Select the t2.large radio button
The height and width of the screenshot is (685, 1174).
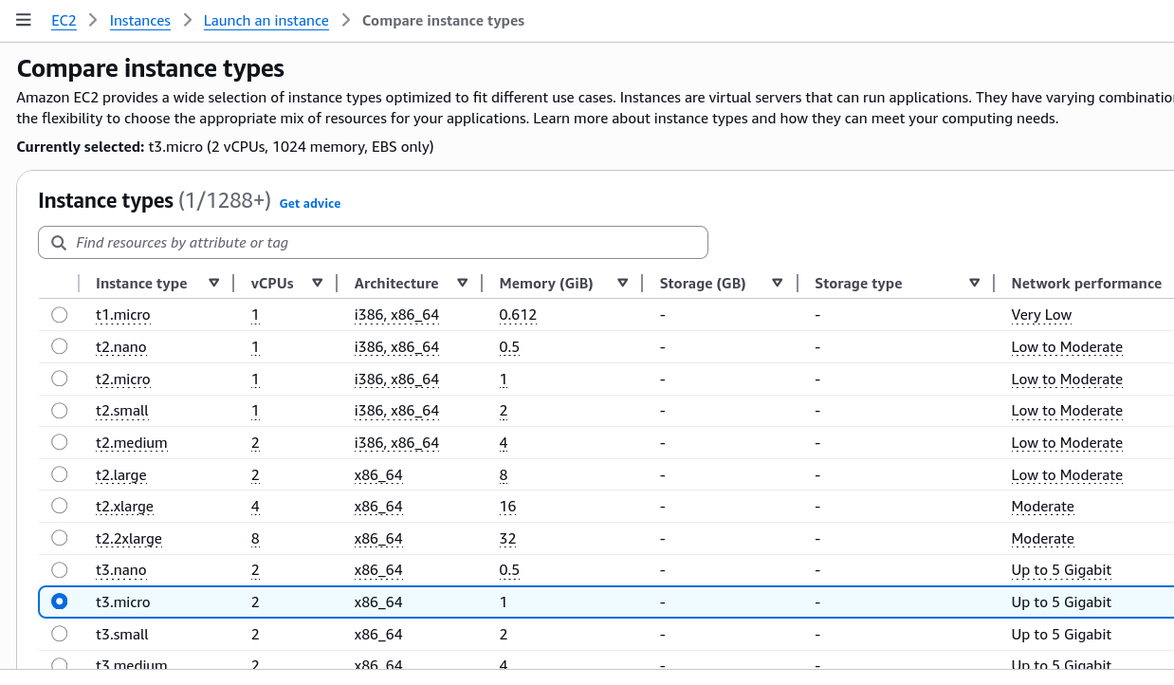coord(60,474)
